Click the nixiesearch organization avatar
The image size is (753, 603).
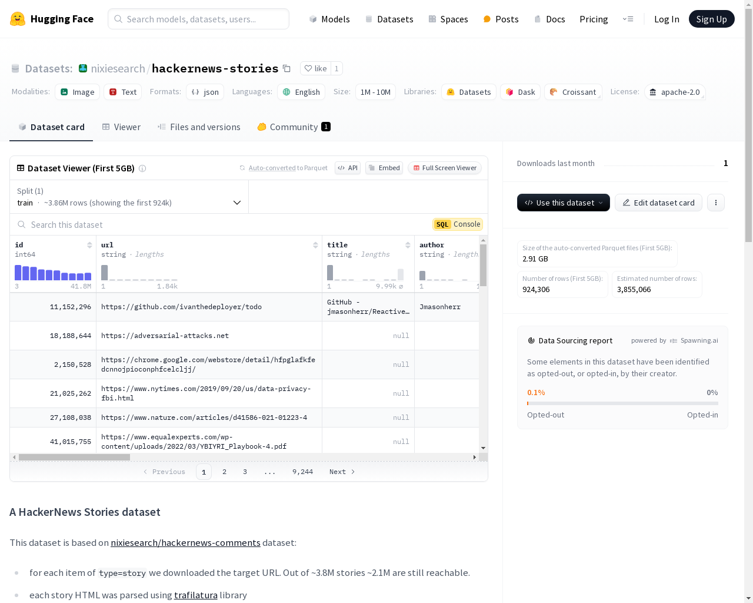pyautogui.click(x=83, y=68)
